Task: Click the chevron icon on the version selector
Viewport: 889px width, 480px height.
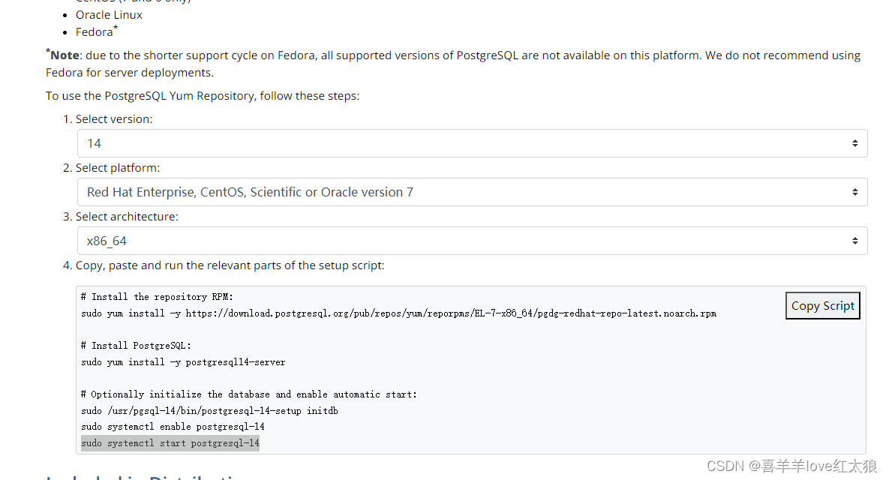Action: pos(854,142)
